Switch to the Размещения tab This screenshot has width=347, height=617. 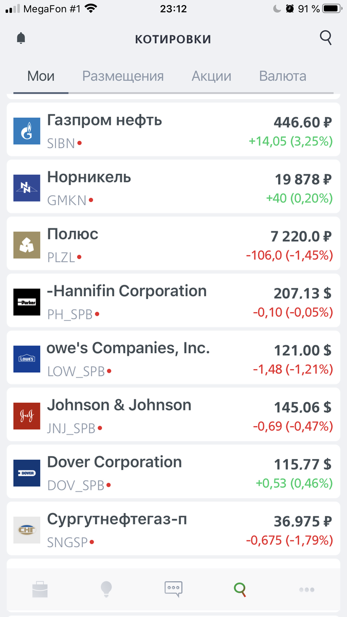coord(123,76)
